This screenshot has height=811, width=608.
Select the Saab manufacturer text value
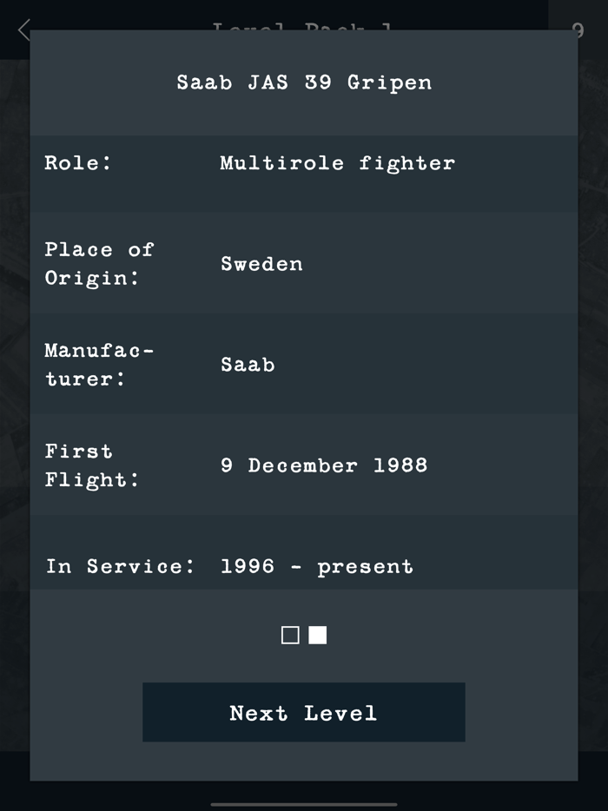coord(248,364)
